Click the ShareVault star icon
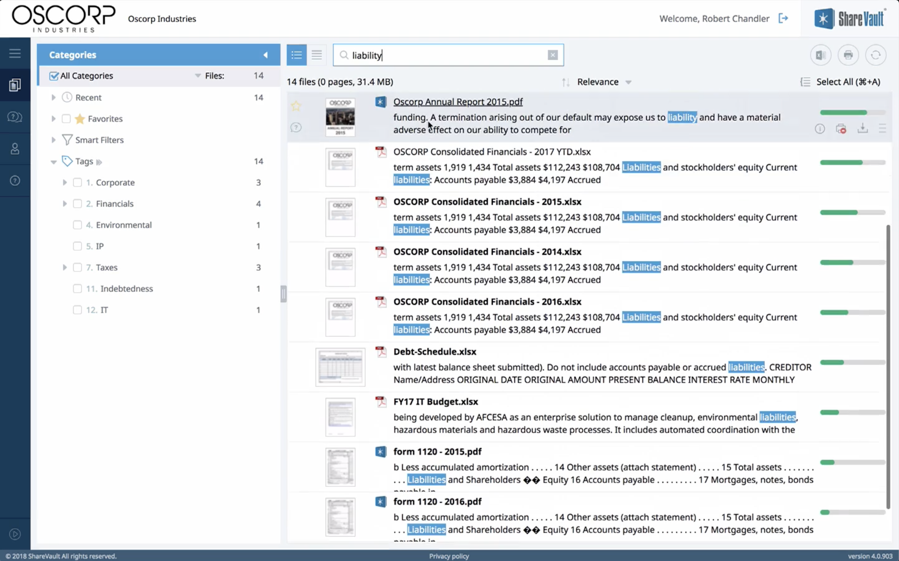 pos(823,18)
